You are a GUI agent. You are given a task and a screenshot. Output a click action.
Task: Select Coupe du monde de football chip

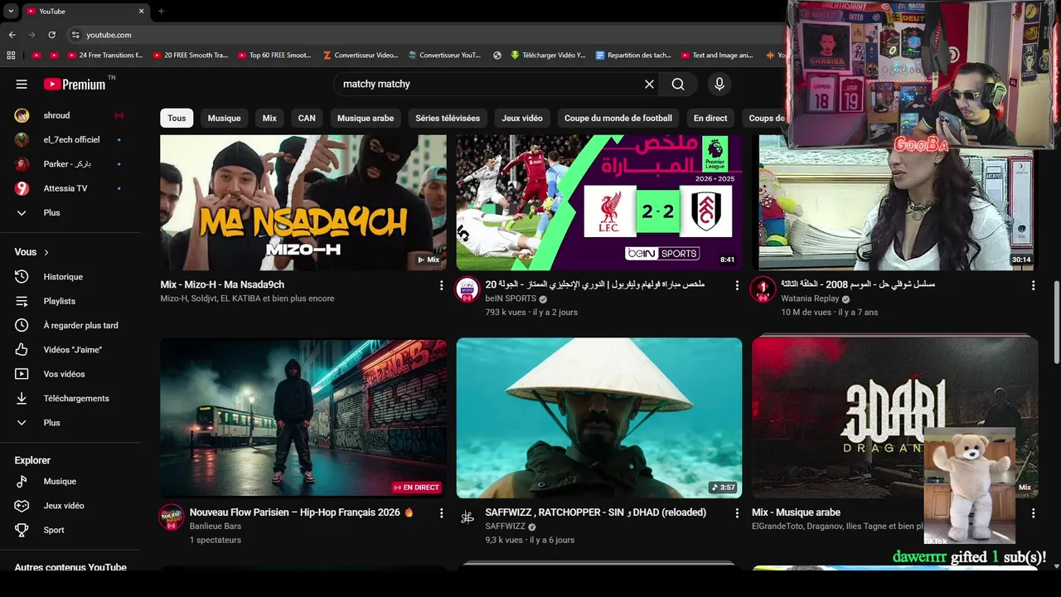click(x=618, y=118)
